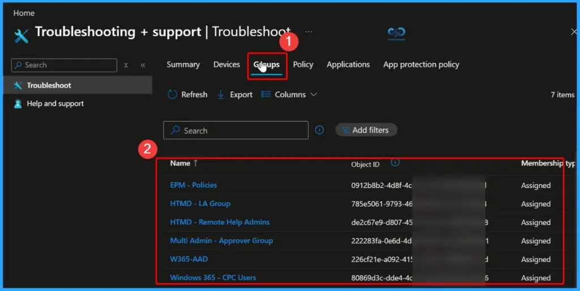Screen dimensions: 580x291
Task: Select Troubleshoot in the sidebar
Action: coord(77,85)
